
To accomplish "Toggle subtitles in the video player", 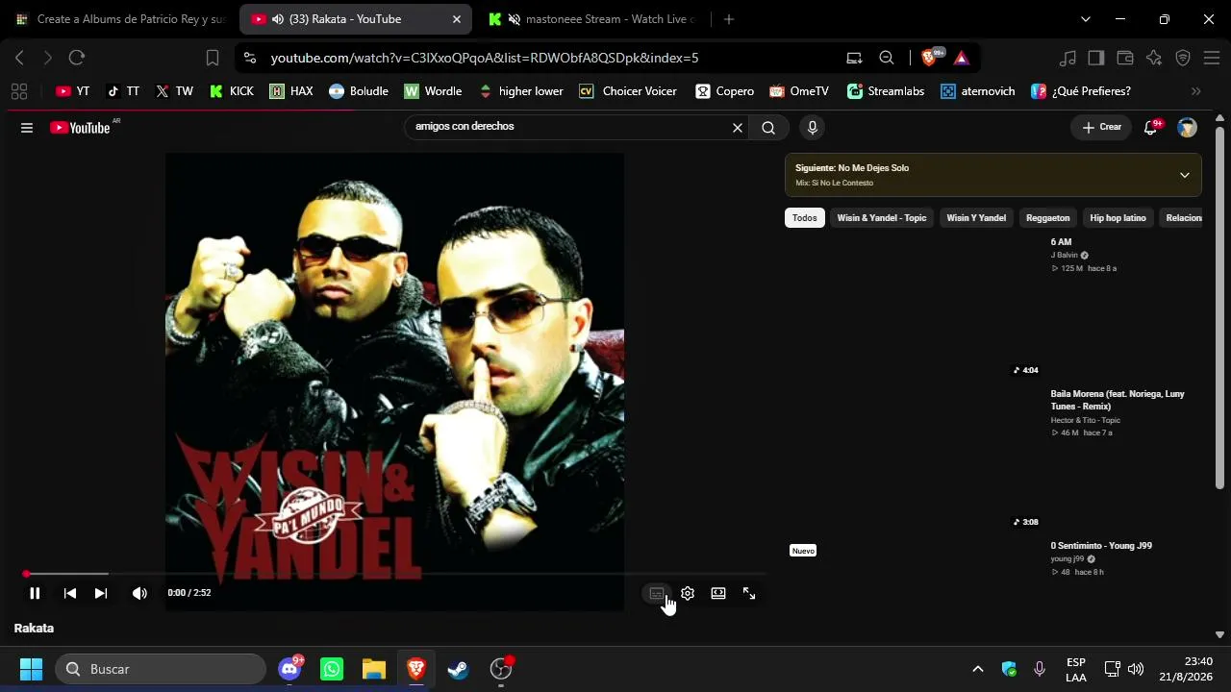I will [657, 593].
